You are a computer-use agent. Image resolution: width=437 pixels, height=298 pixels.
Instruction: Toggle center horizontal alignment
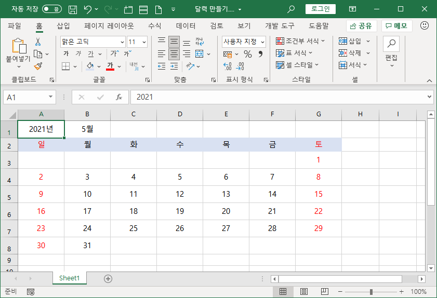pos(174,54)
